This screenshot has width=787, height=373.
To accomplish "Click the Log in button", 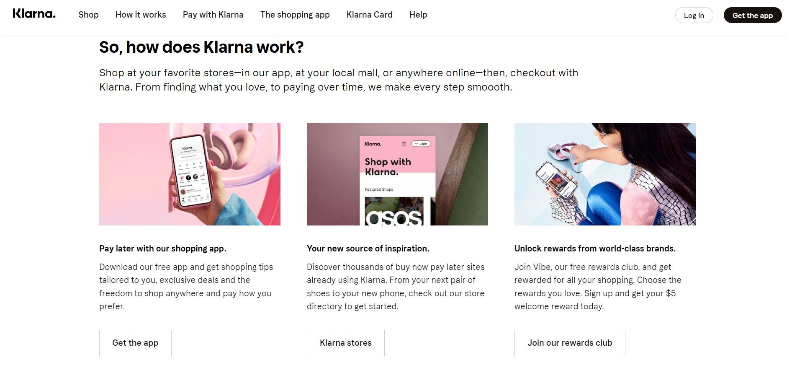I will click(x=694, y=15).
